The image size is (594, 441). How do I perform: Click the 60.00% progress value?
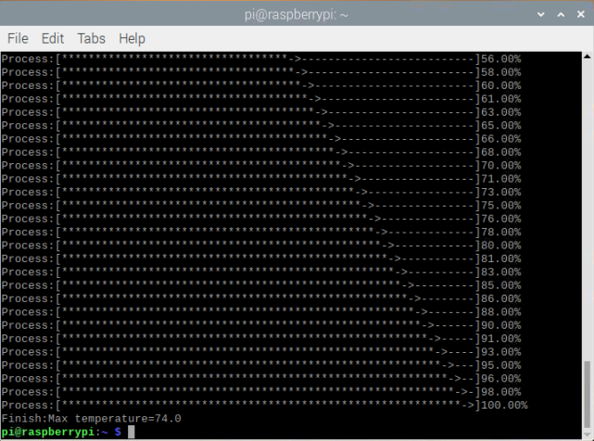(x=500, y=86)
